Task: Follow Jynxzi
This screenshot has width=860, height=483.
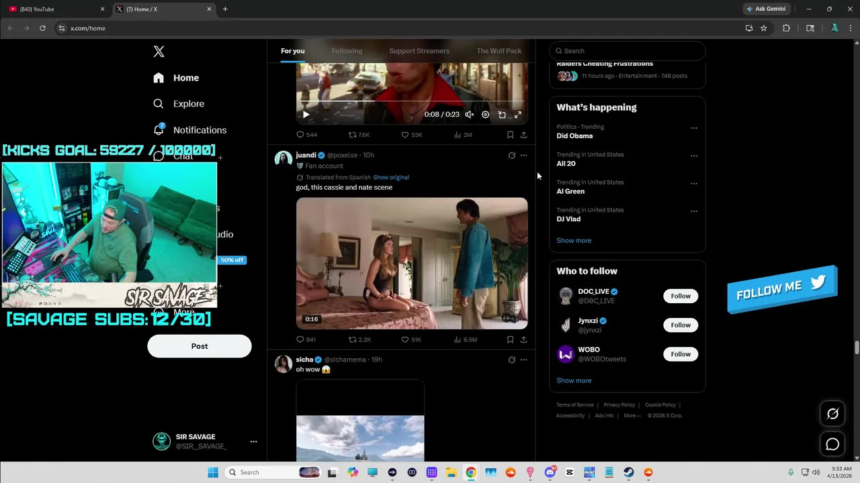Action: (x=681, y=325)
